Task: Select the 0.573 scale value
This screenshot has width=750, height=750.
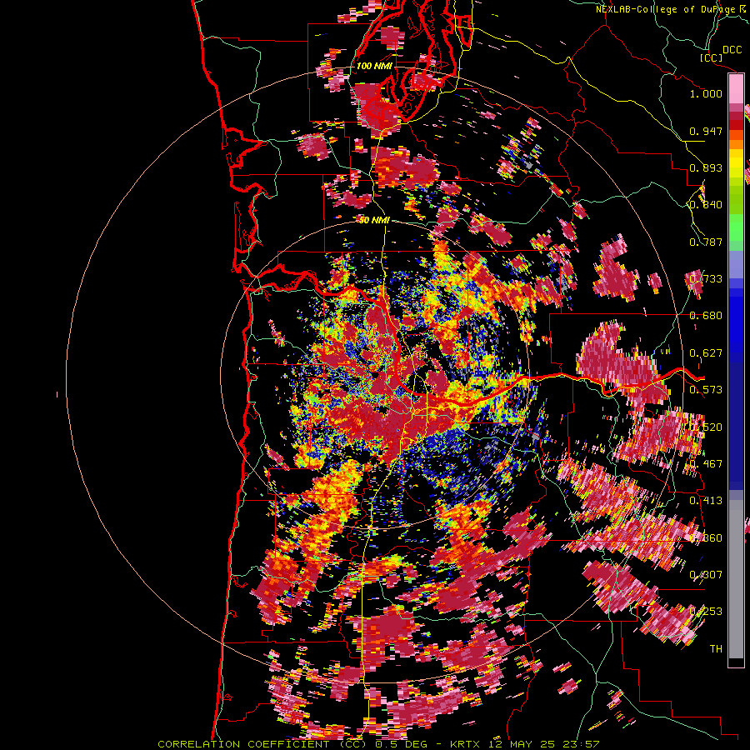Action: point(706,390)
